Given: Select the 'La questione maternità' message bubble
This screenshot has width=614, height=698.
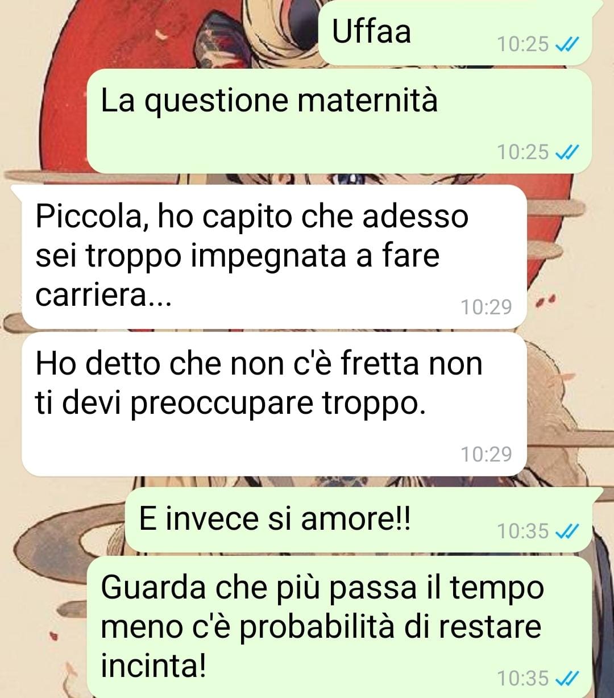Looking at the screenshot, I should pyautogui.click(x=339, y=121).
